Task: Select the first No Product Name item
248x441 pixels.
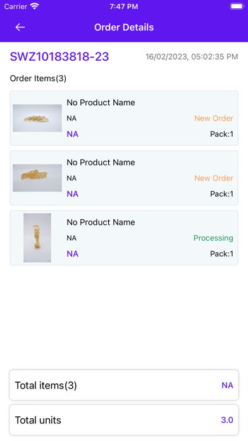Action: coord(101,103)
